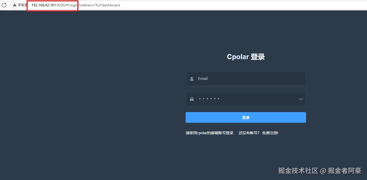
Task: Click the user icon in Email field
Action: (x=192, y=79)
